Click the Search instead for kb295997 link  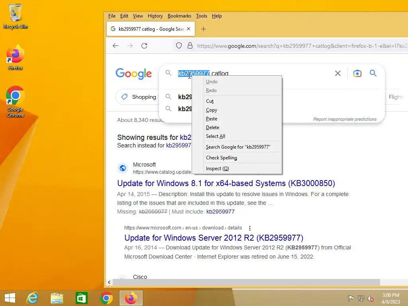point(178,145)
